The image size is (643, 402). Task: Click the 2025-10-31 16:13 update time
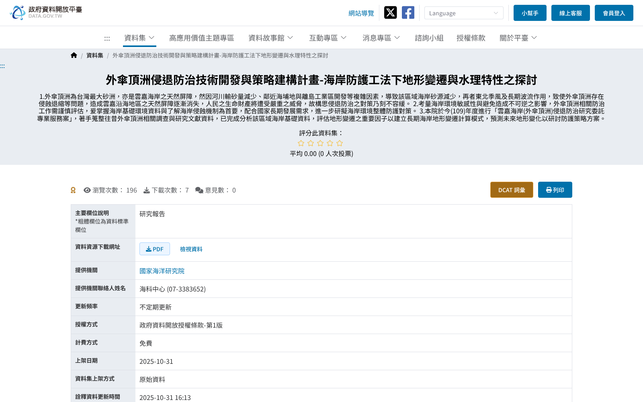[x=165, y=398]
